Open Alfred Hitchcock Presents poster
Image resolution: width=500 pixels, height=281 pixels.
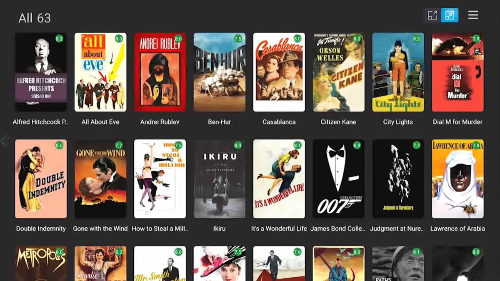(41, 72)
